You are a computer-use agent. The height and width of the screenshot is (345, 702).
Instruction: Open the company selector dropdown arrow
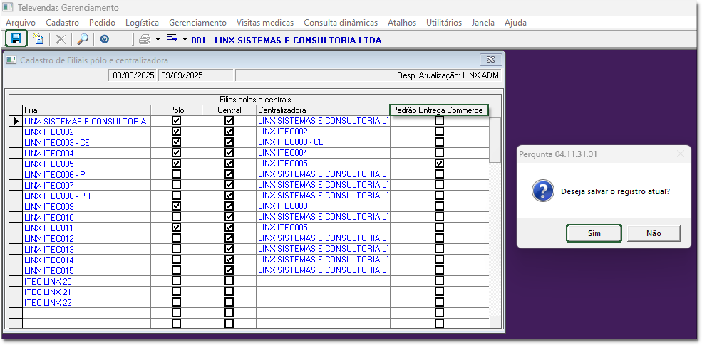pos(185,39)
